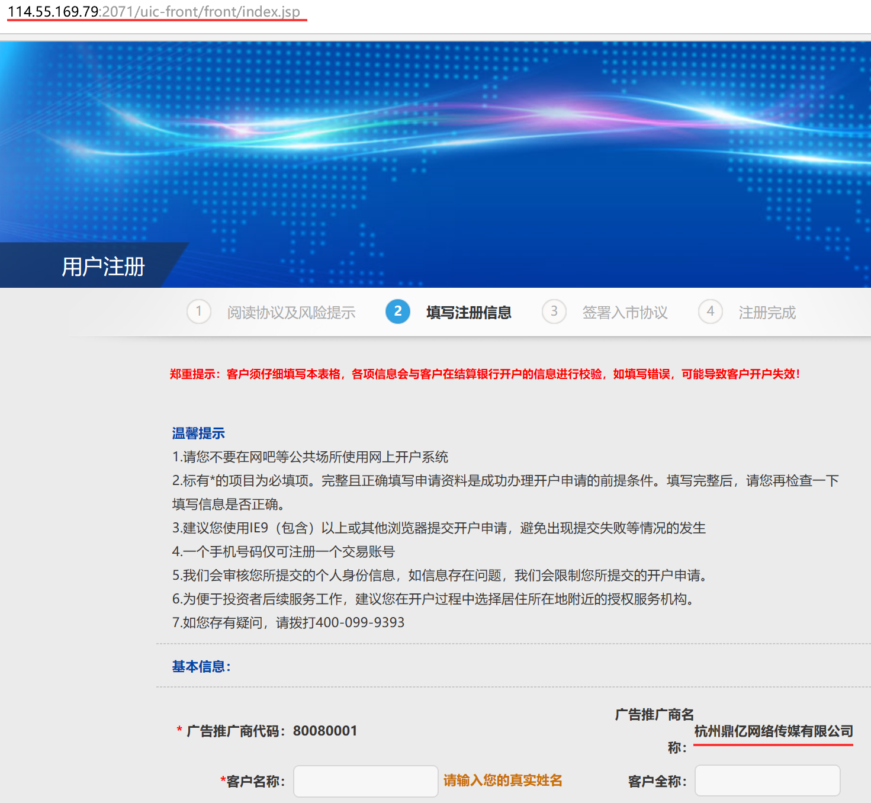Click the 基本信息 section heading

201,667
